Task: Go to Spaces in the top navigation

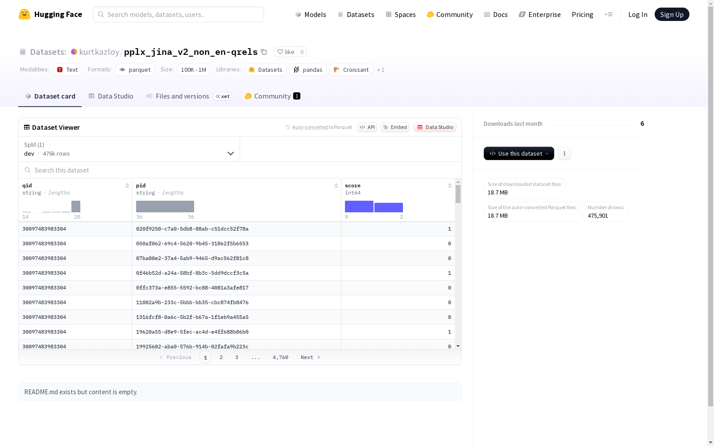Action: tap(401, 14)
